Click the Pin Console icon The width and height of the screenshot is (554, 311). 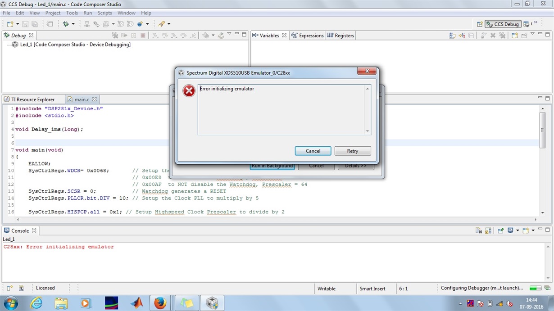point(500,230)
